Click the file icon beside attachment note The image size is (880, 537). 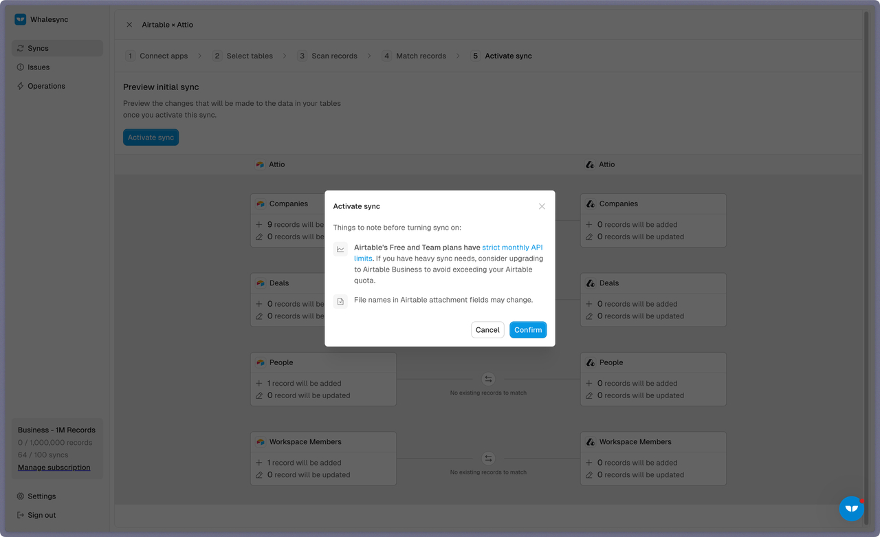[340, 301]
